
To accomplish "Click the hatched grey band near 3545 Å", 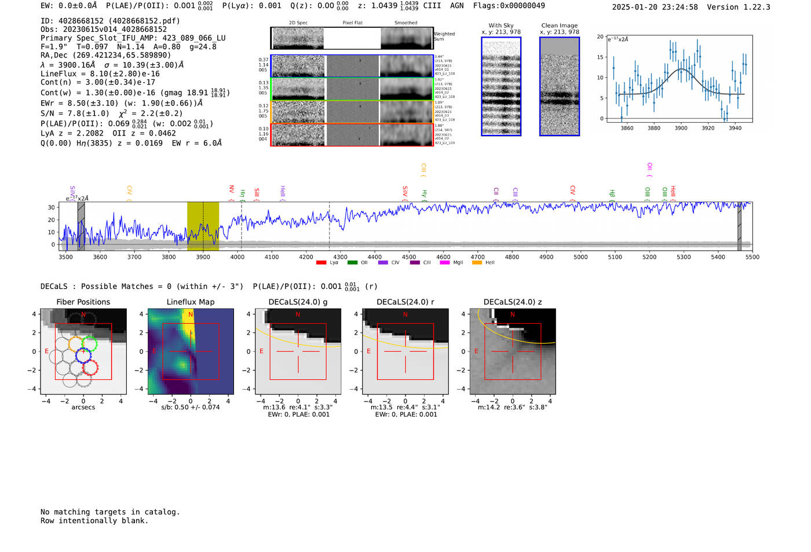I will point(81,226).
